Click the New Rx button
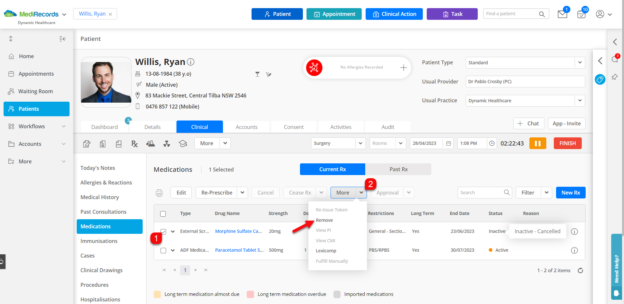This screenshot has height=304, width=624. 571,193
